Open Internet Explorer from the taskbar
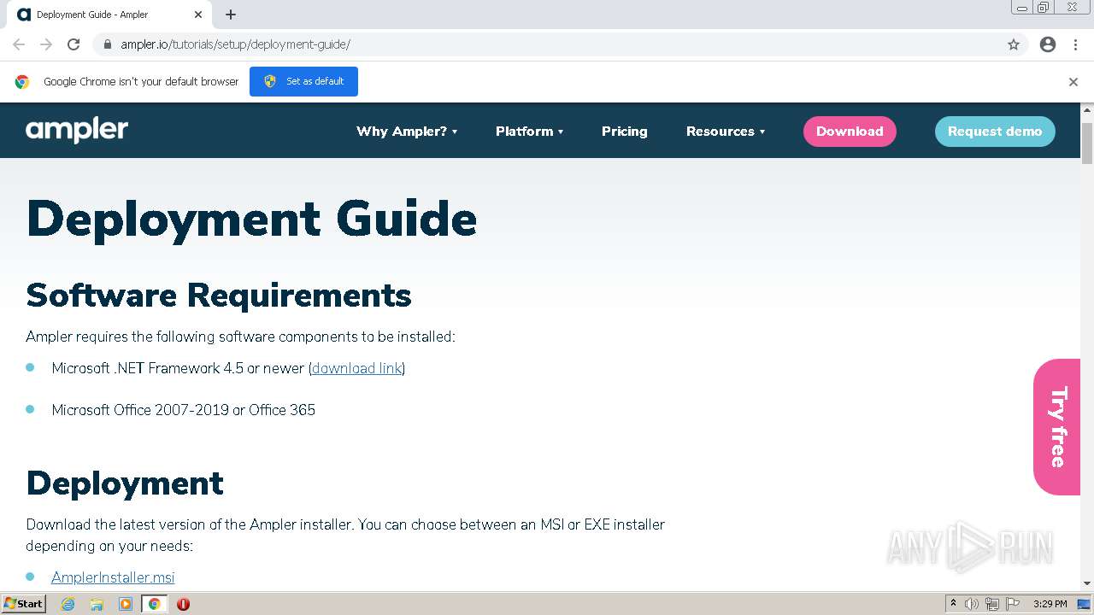The height and width of the screenshot is (615, 1094). [68, 604]
